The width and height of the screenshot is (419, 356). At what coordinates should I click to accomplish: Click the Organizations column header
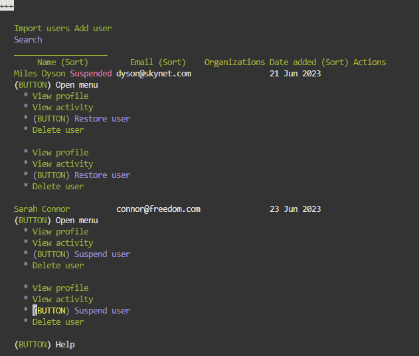[x=234, y=62]
